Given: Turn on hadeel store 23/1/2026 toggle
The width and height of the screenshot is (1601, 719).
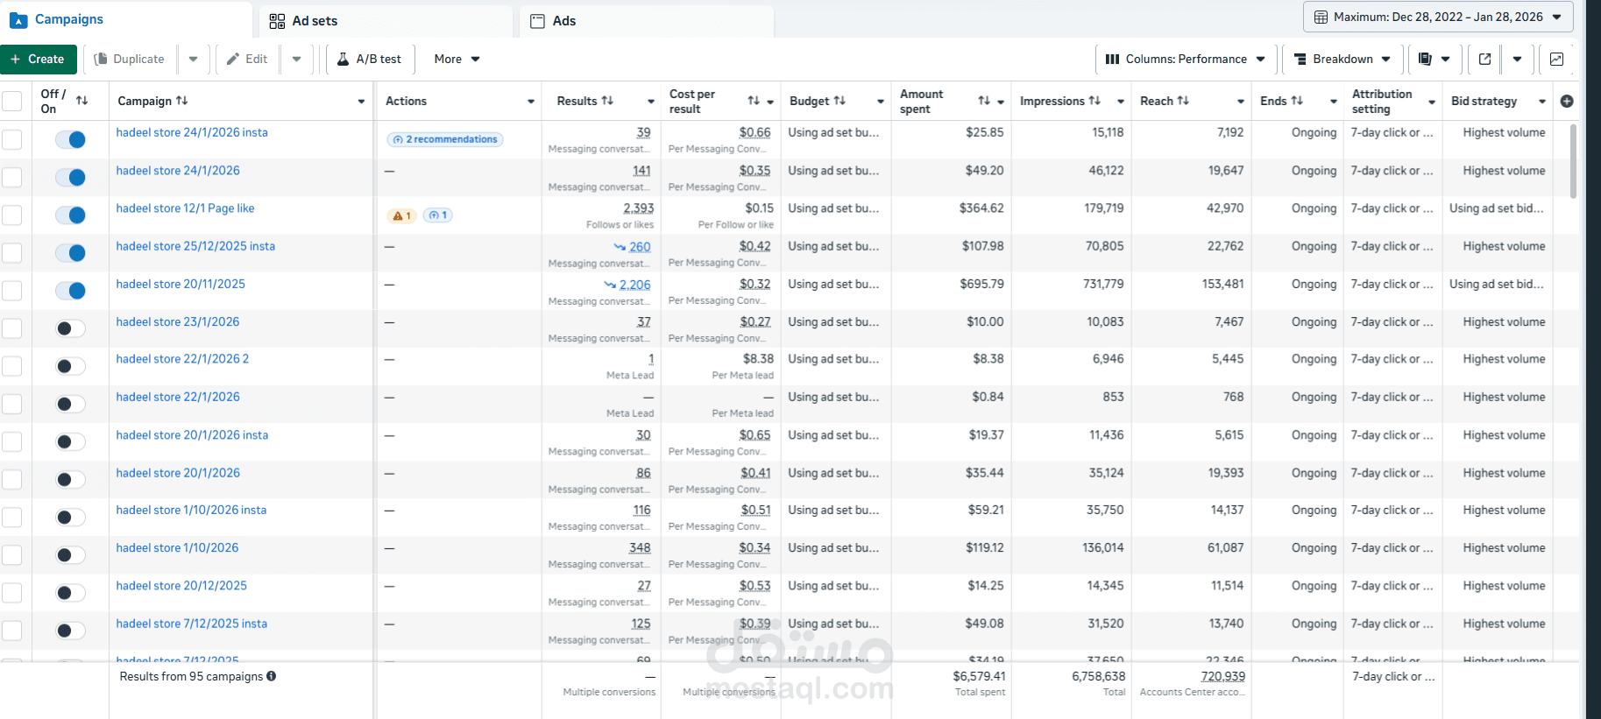Looking at the screenshot, I should point(70,328).
